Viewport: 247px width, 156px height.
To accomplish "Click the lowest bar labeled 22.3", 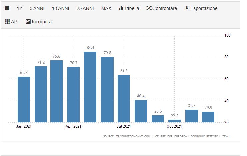I will pyautogui.click(x=174, y=121).
